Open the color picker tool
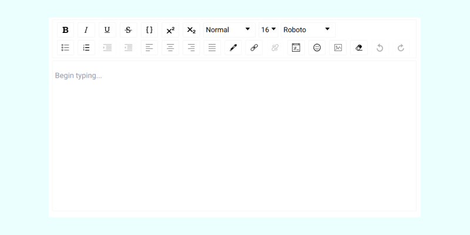Image resolution: width=470 pixels, height=235 pixels. pos(233,48)
